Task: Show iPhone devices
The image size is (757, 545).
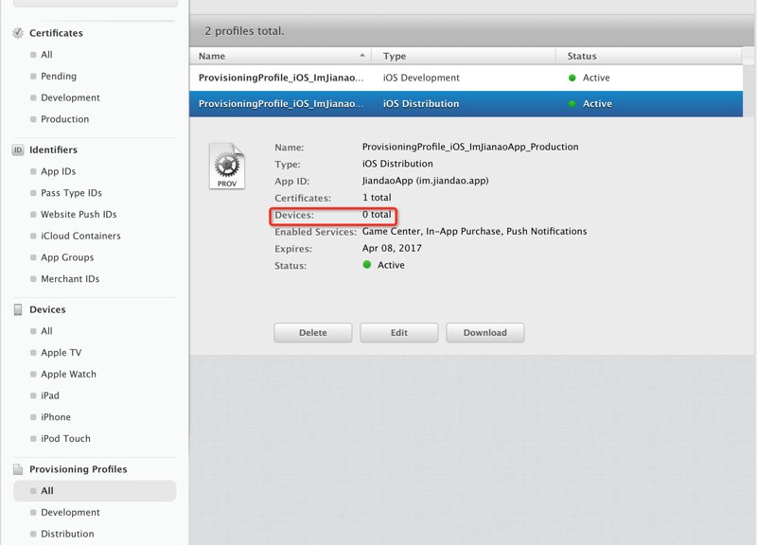Action: [56, 416]
